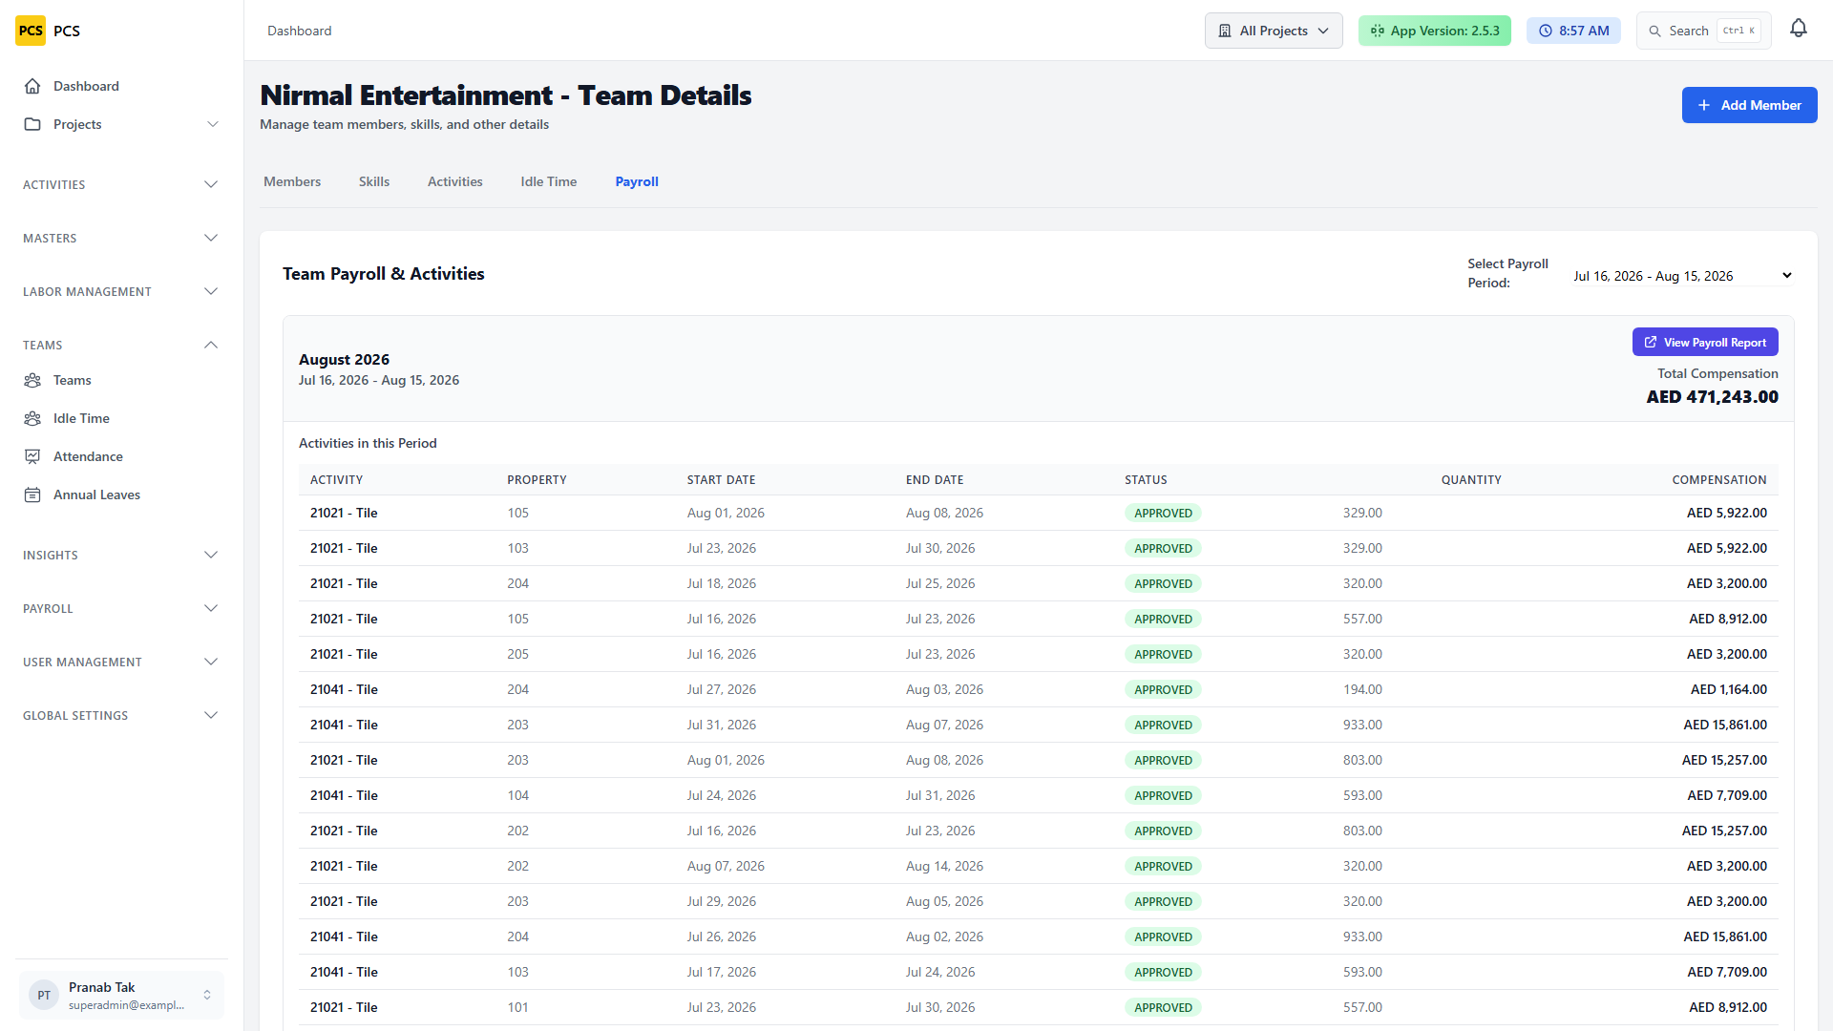The height and width of the screenshot is (1031, 1833).
Task: Expand the LABOR MANAGEMENT section
Action: [x=121, y=291]
